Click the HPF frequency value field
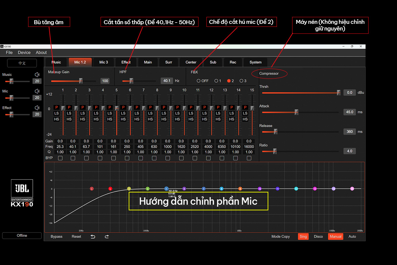The height and width of the screenshot is (265, 397). pos(167,81)
